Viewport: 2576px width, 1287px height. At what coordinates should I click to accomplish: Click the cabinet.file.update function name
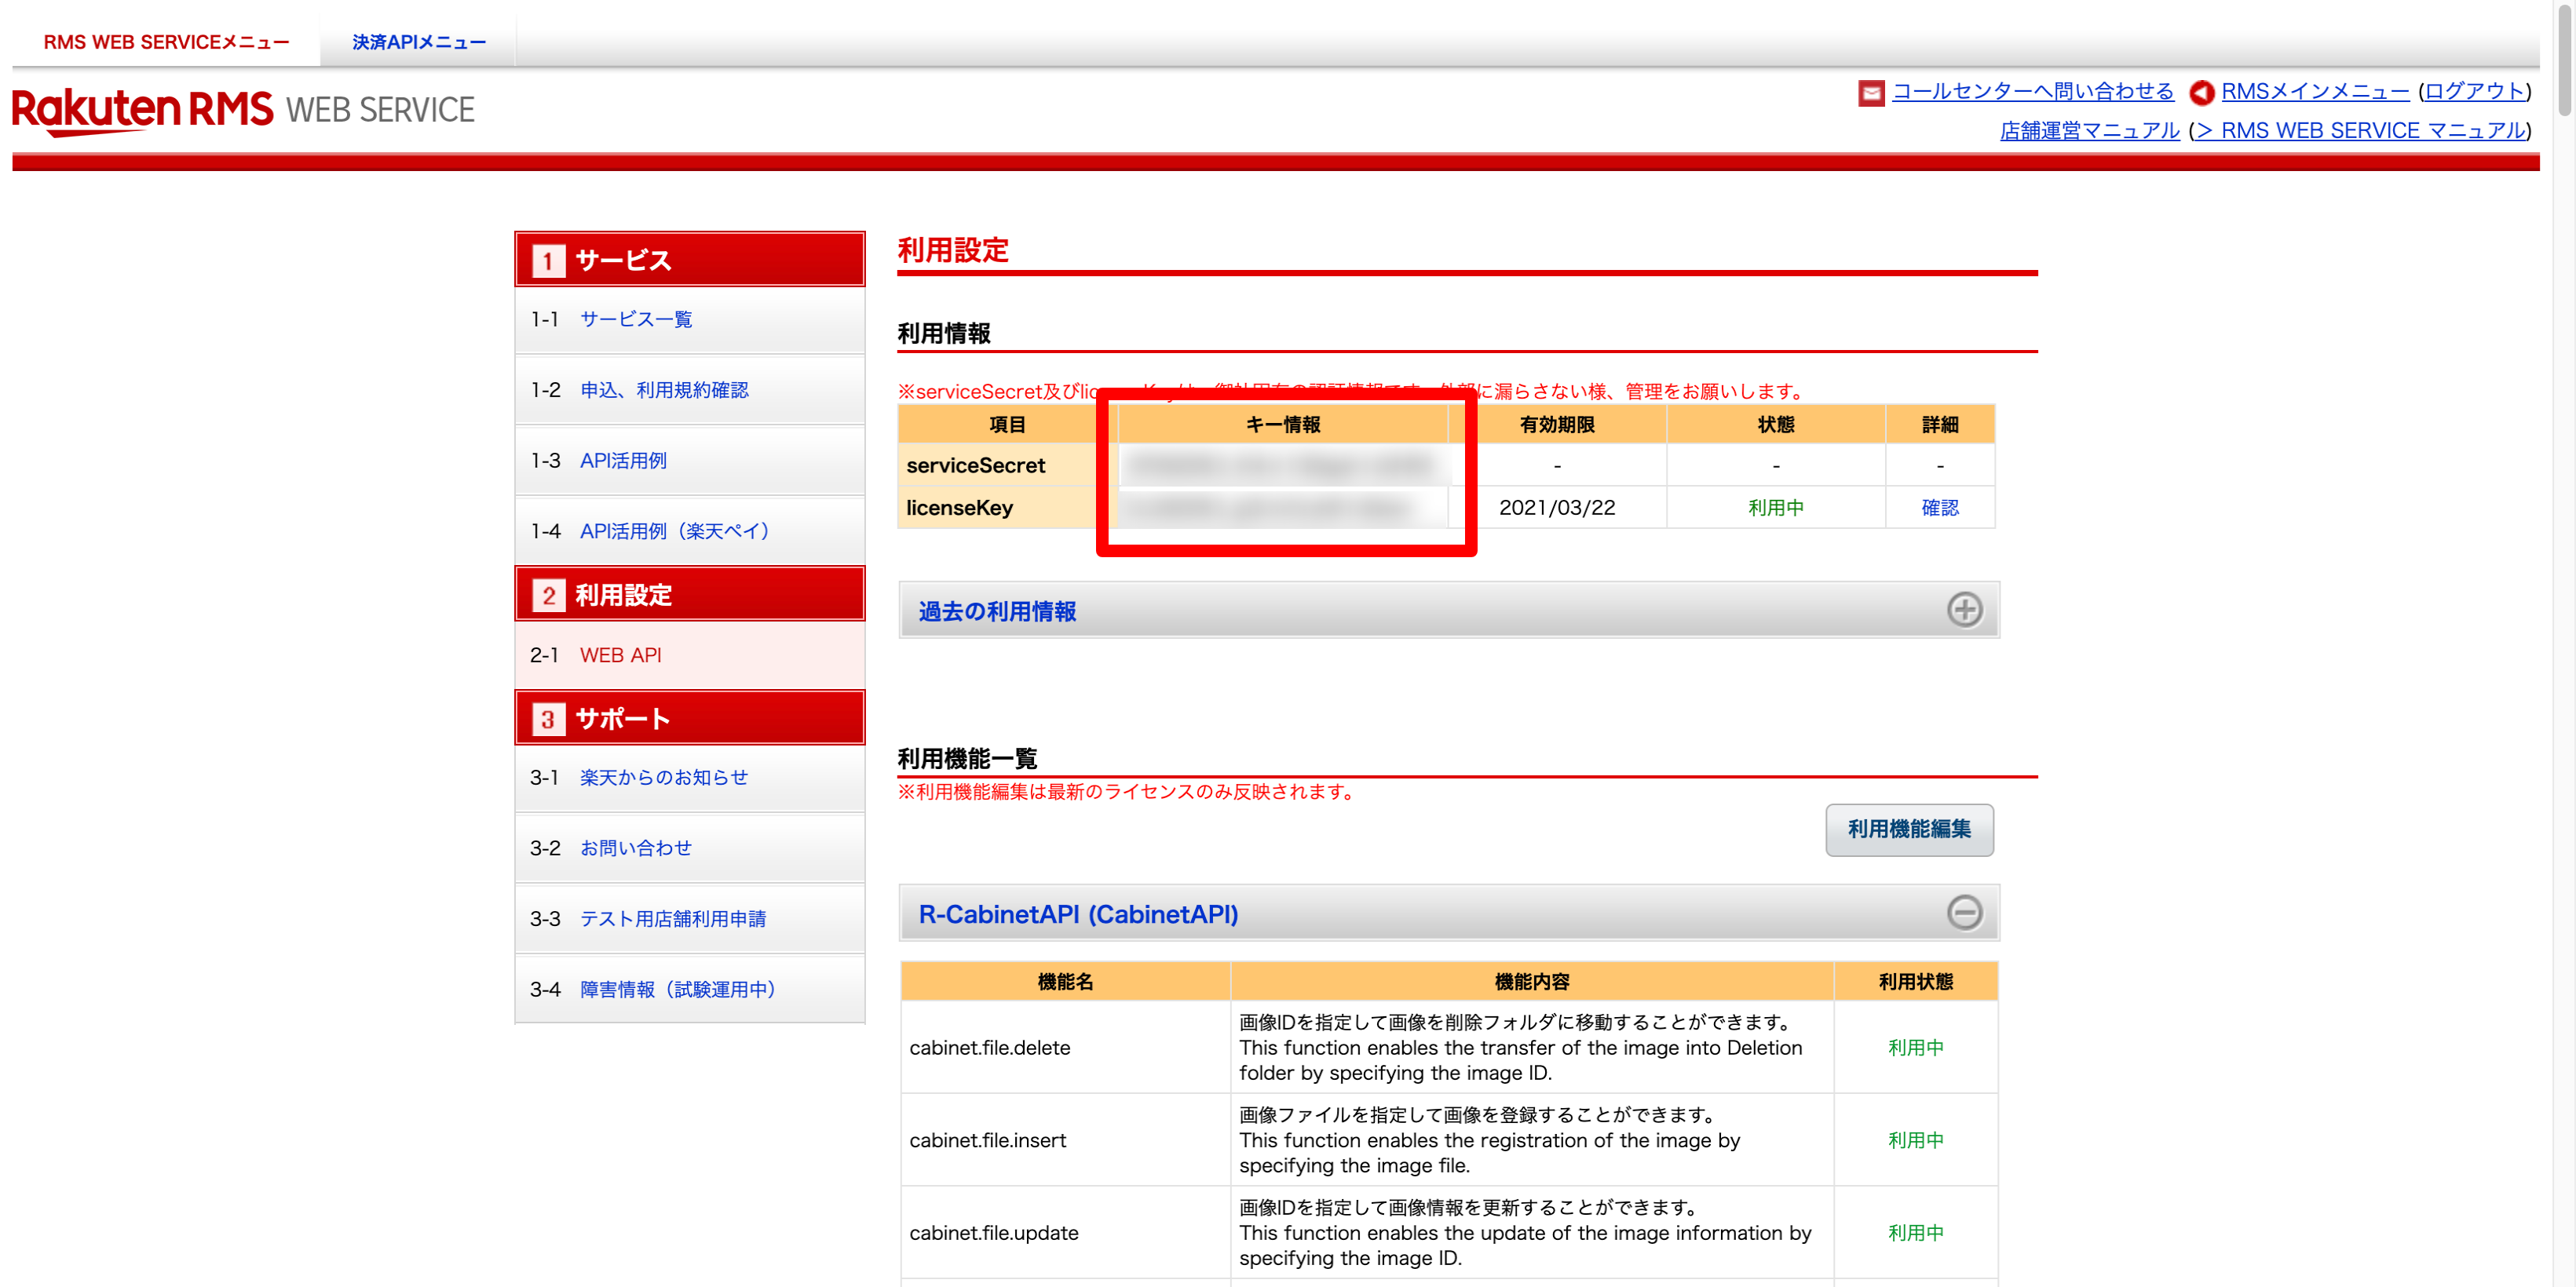point(993,1233)
